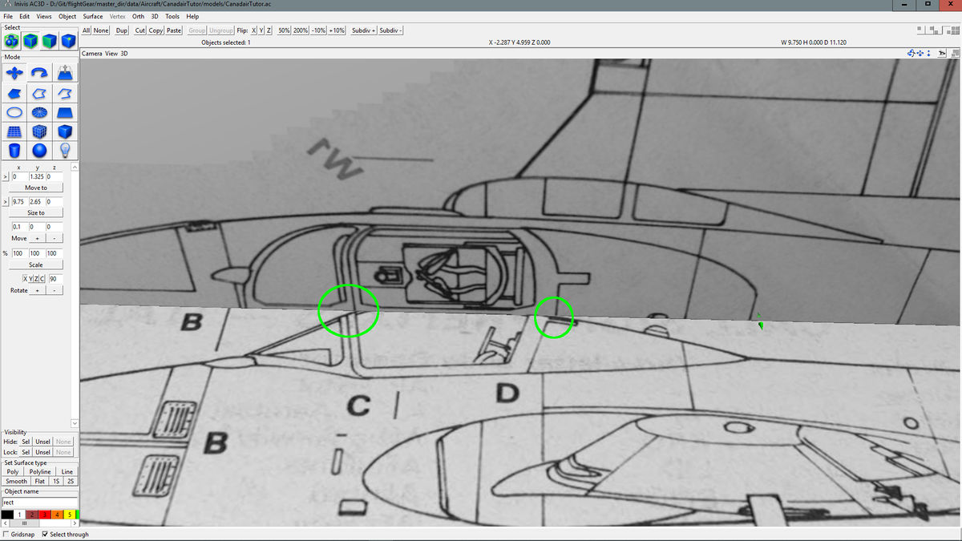Image resolution: width=962 pixels, height=541 pixels.
Task: Open the Tools menu
Action: pyautogui.click(x=172, y=16)
